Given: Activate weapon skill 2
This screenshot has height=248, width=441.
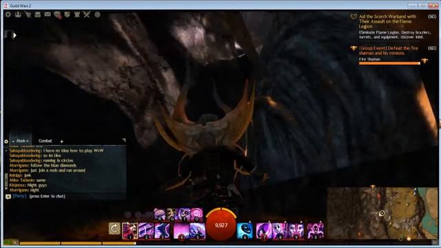Looking at the screenshot, I should click(x=146, y=231).
